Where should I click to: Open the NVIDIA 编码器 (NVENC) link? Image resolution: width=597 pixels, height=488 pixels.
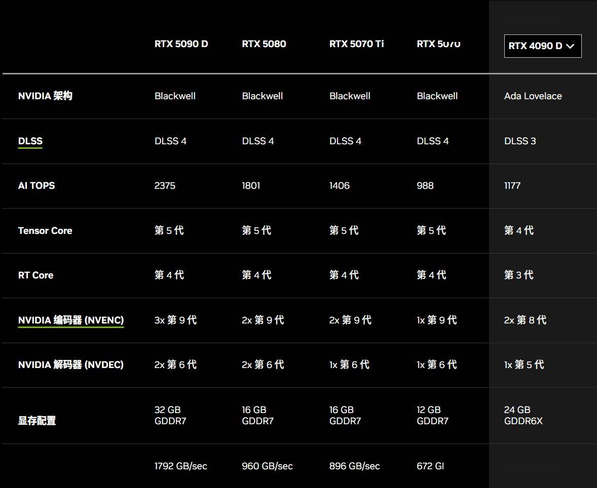[x=71, y=320]
